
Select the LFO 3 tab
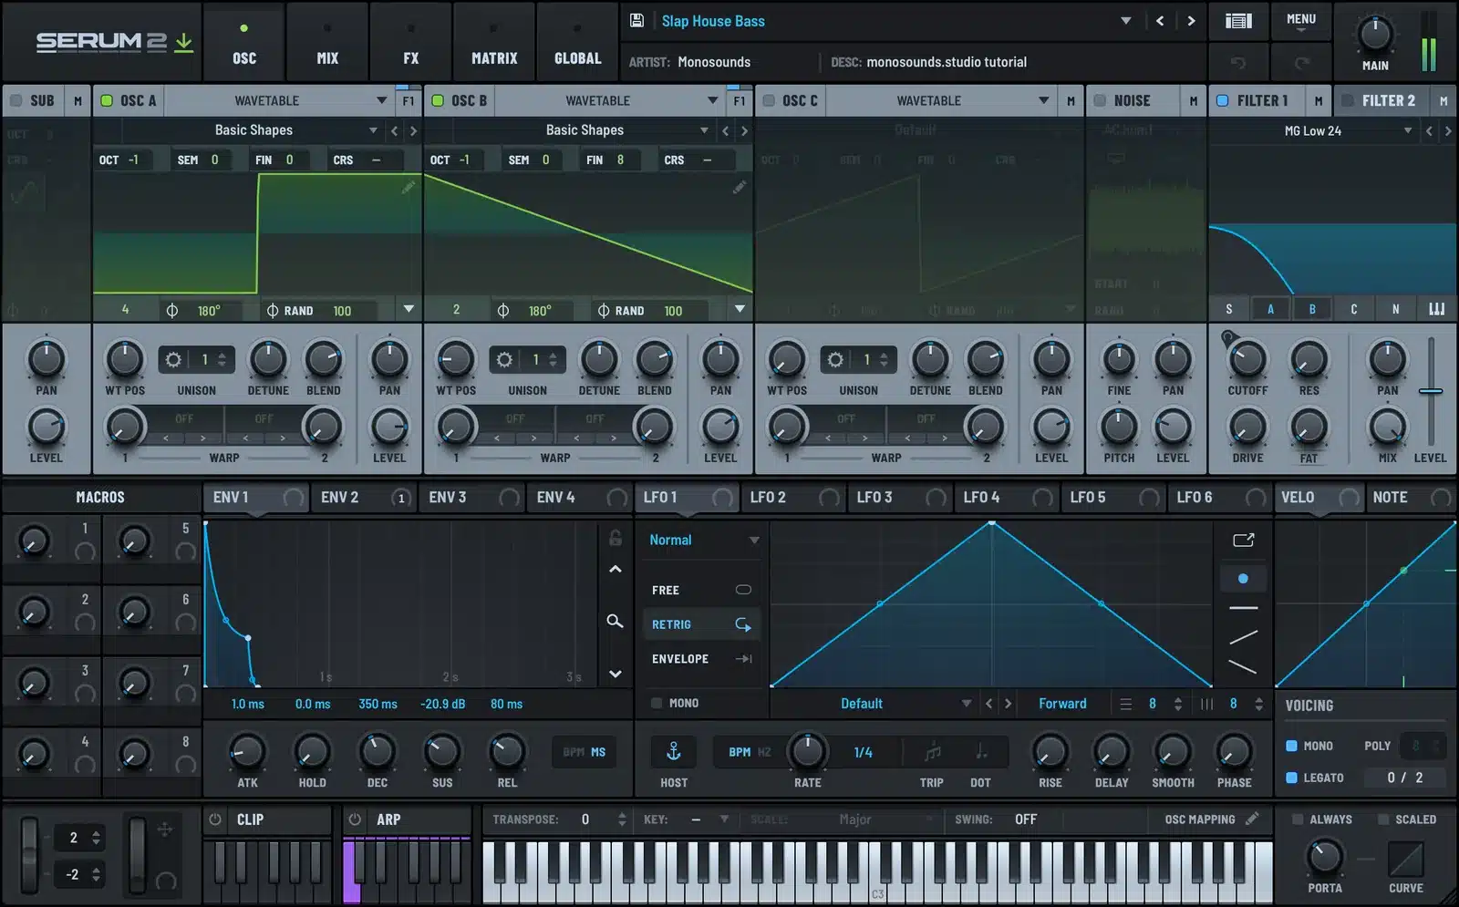tap(899, 498)
